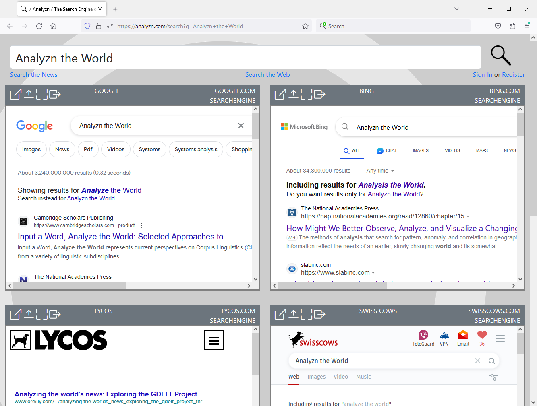Click the main Analyzn the World search field

pyautogui.click(x=246, y=58)
